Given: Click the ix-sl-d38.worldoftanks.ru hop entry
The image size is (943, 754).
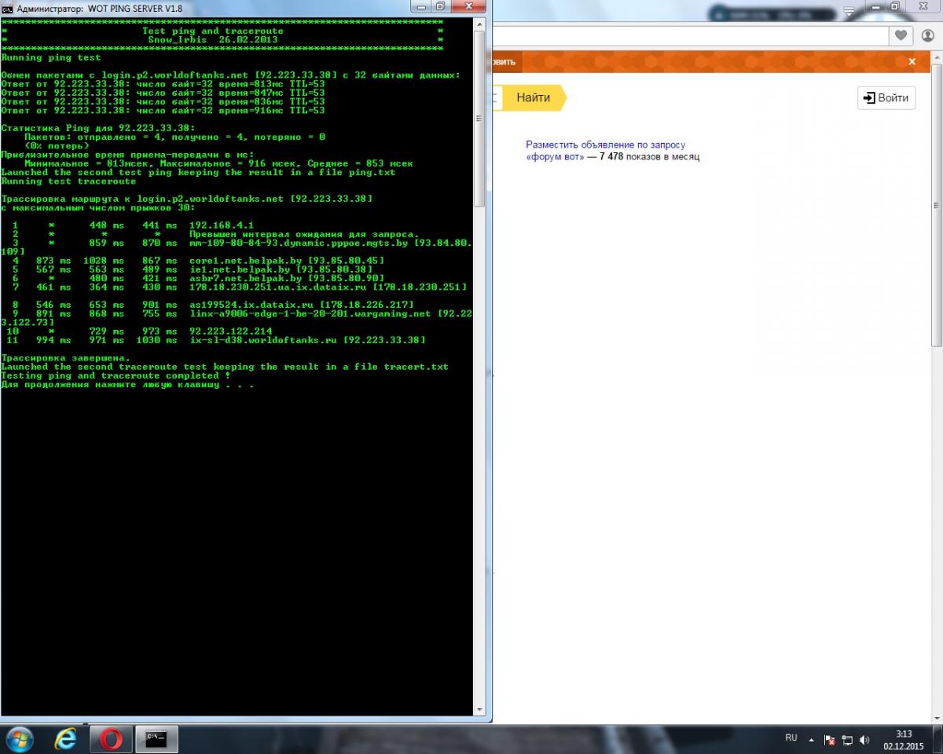Looking at the screenshot, I should pos(307,340).
